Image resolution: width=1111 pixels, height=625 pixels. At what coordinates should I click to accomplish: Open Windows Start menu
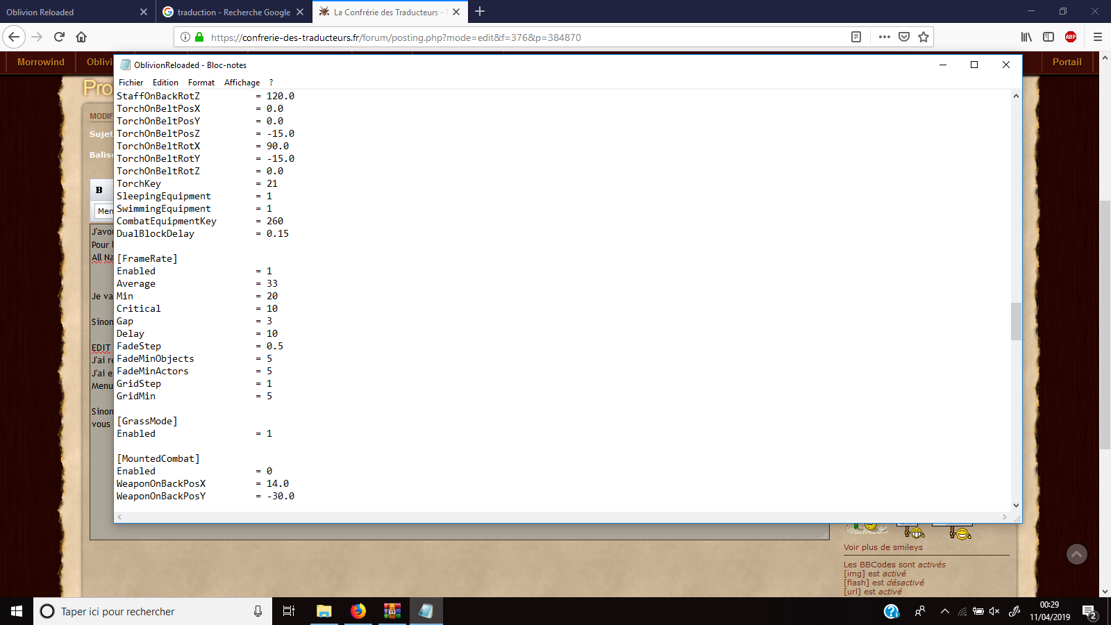tap(17, 611)
